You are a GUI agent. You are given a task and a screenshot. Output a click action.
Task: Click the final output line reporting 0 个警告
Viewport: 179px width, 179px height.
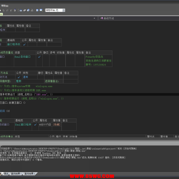point(22,160)
